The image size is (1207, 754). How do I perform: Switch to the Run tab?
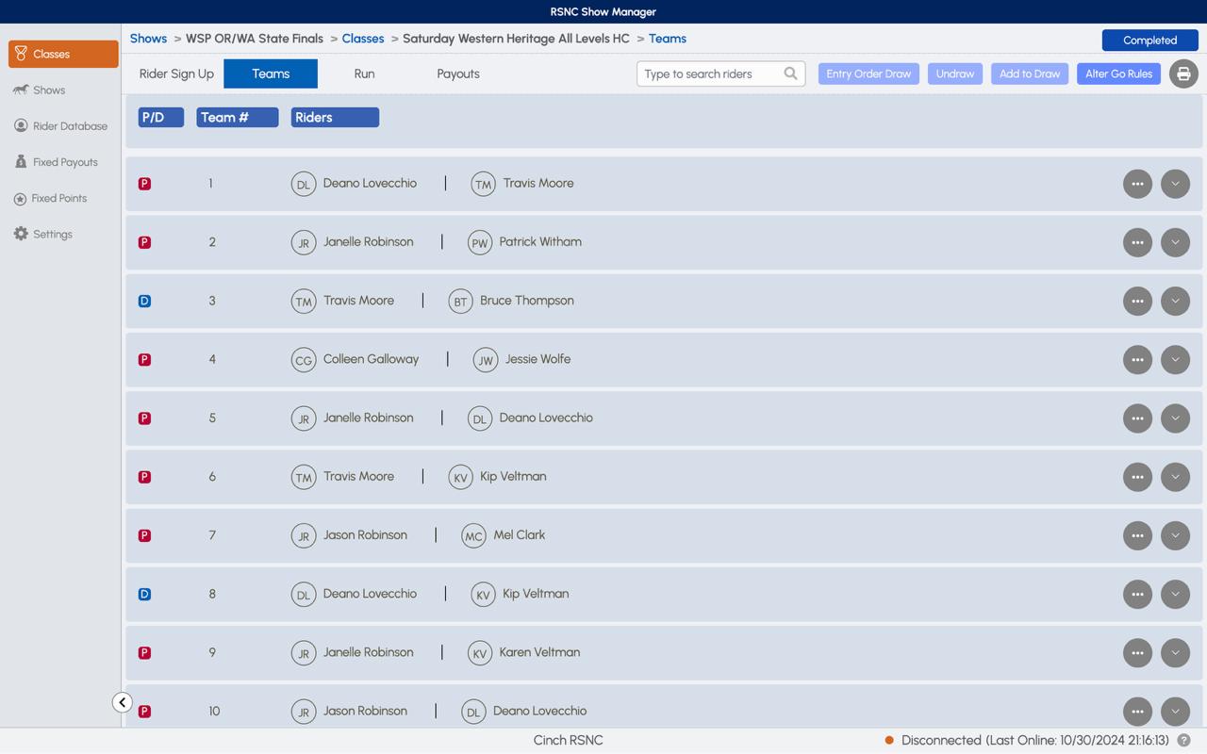(364, 74)
